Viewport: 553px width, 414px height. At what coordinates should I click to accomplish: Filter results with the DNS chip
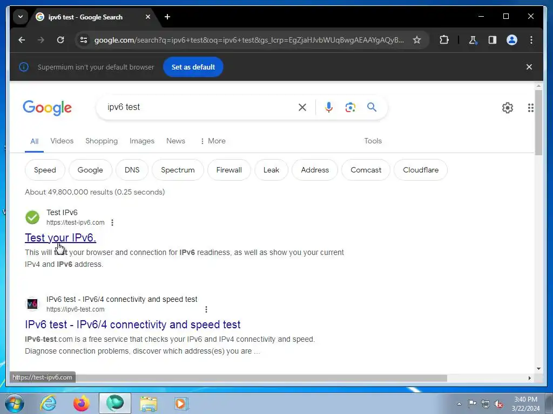point(132,170)
